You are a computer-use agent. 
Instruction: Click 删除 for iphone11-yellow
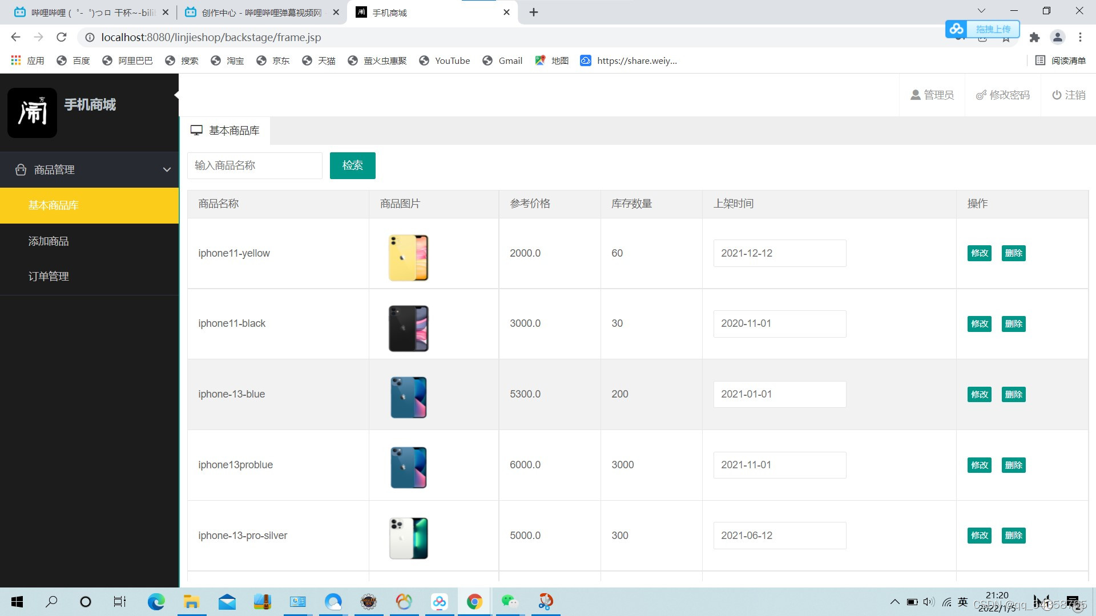(x=1014, y=253)
